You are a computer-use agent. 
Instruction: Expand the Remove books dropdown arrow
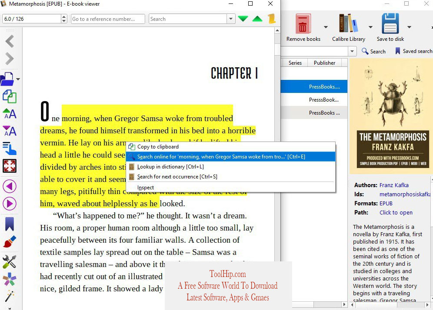[x=326, y=27]
